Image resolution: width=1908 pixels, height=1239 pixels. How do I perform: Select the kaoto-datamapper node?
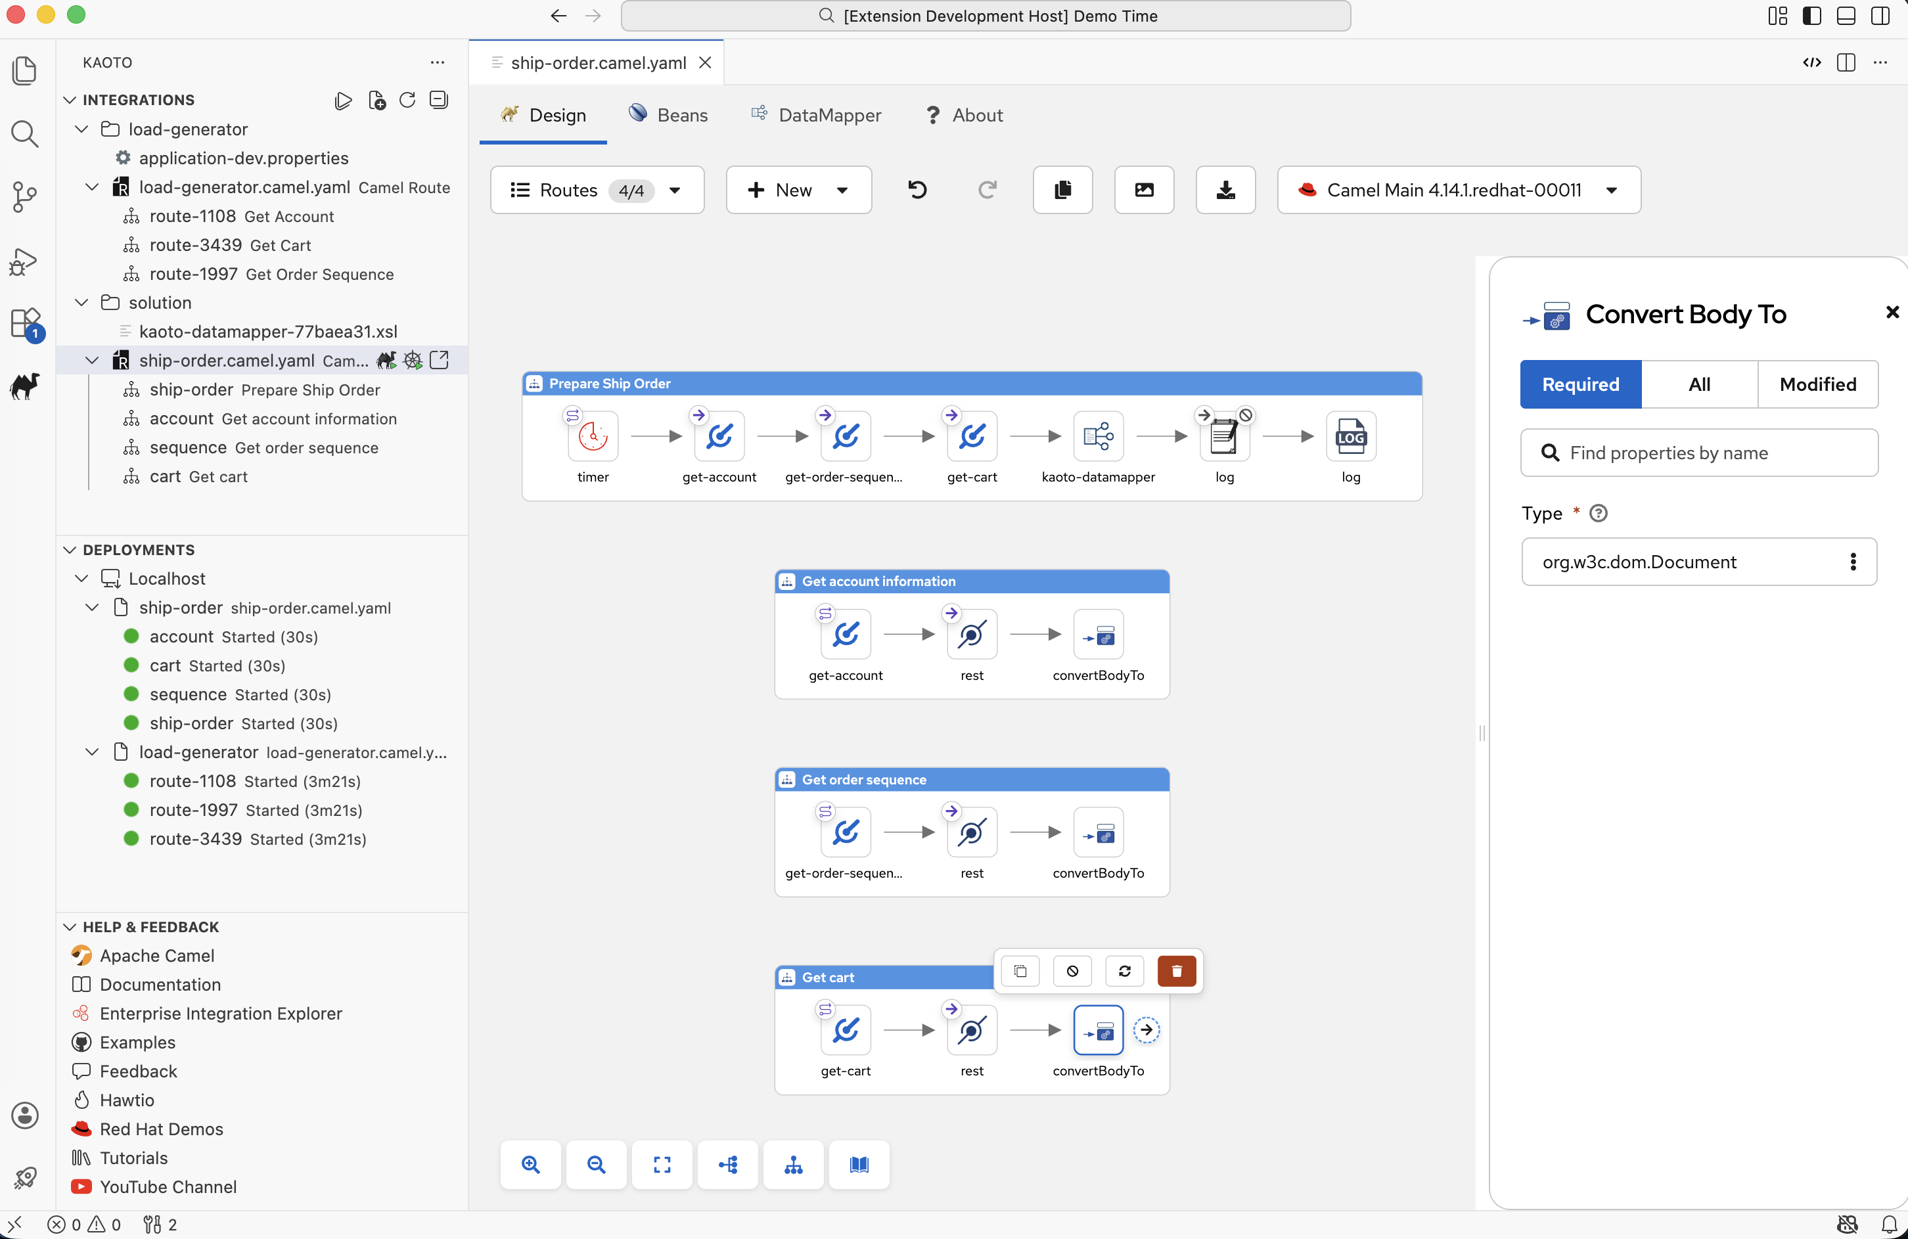tap(1097, 437)
